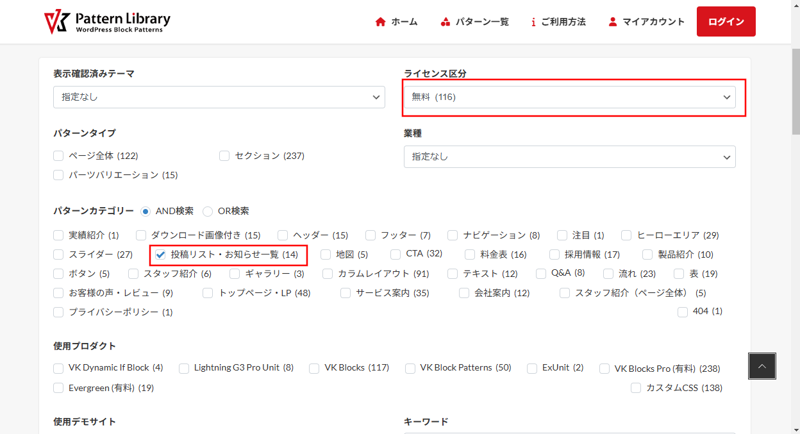Screen dimensions: 800x434
Task: Open the マイアカウント link
Action: 653,22
